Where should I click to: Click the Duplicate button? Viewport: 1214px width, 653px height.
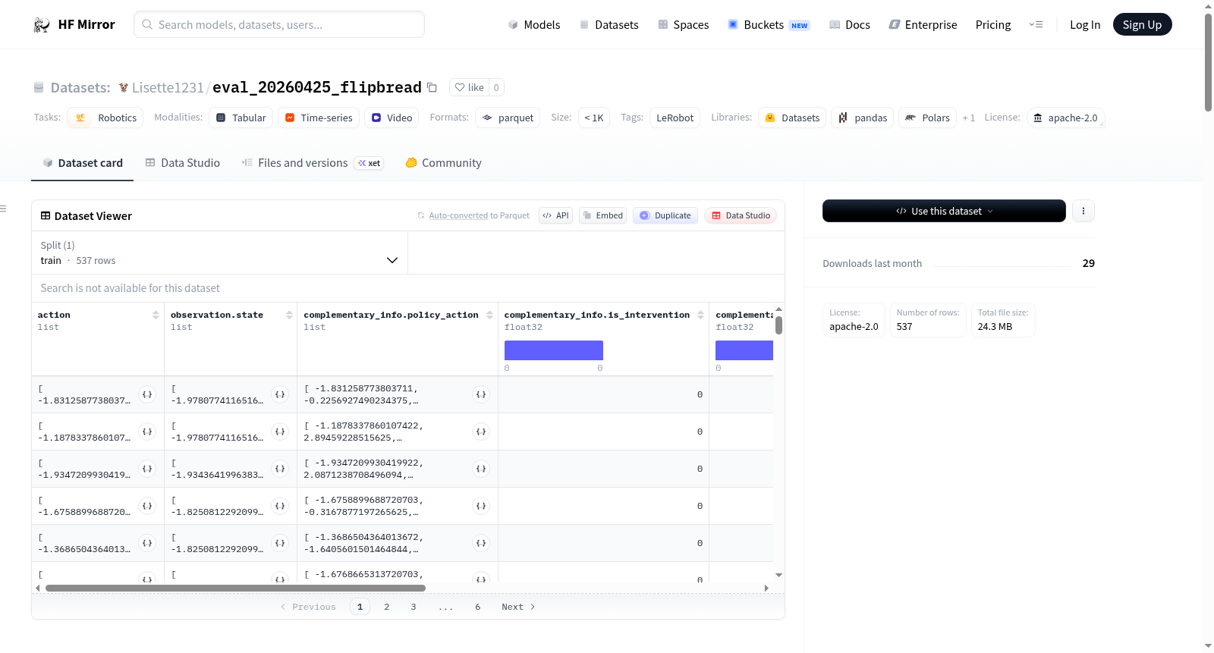click(665, 215)
